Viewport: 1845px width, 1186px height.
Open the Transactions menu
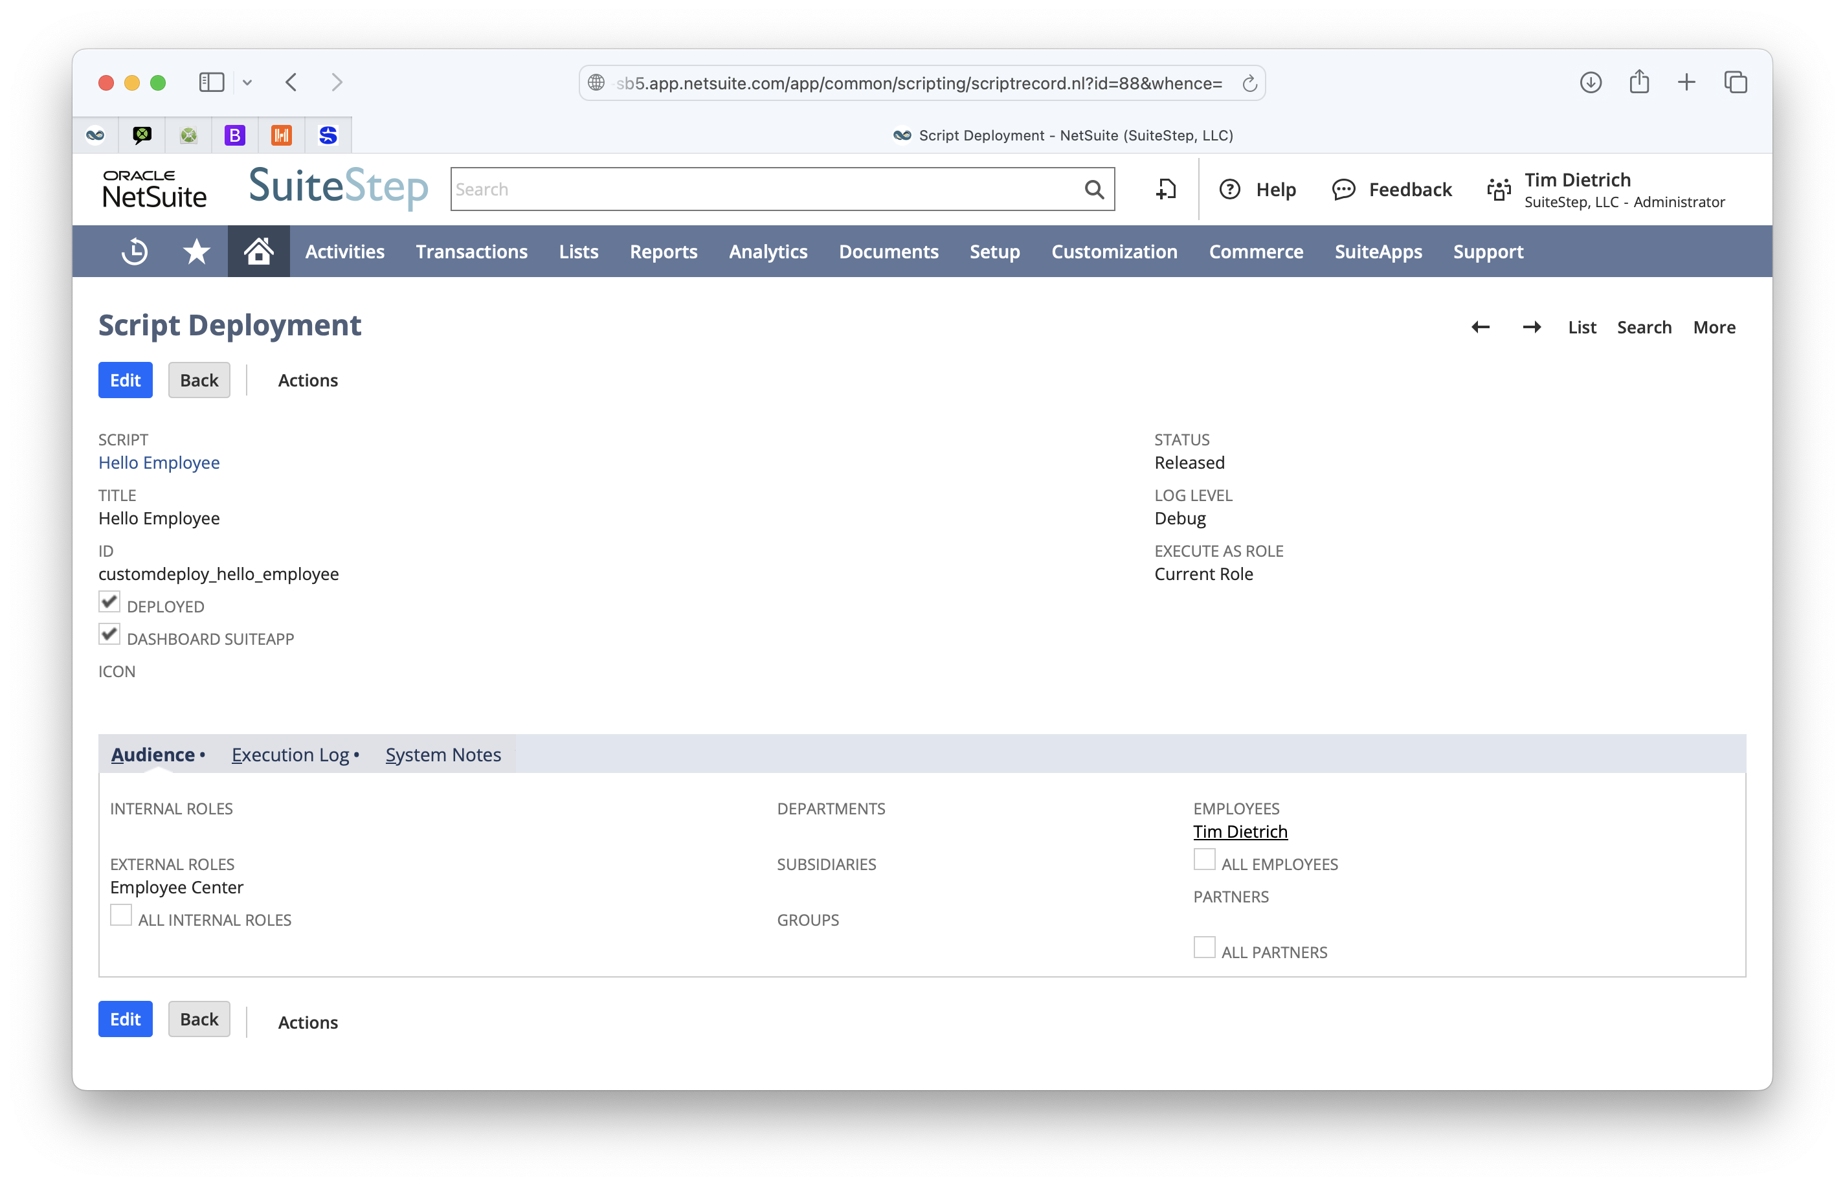click(x=471, y=252)
